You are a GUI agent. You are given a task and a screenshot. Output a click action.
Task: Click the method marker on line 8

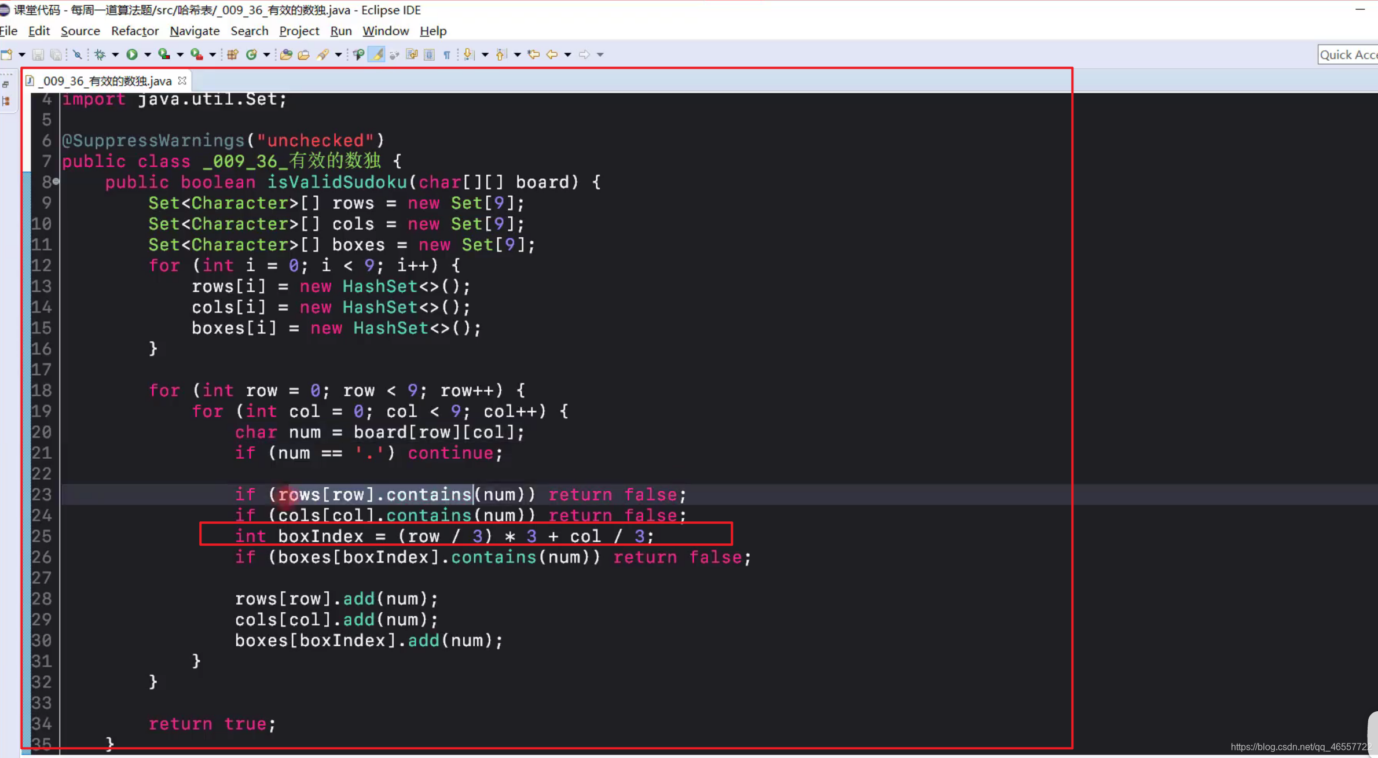[56, 182]
